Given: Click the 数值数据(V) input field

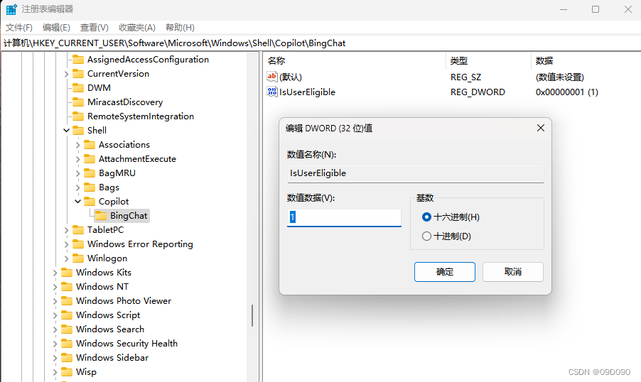Looking at the screenshot, I should click(344, 217).
